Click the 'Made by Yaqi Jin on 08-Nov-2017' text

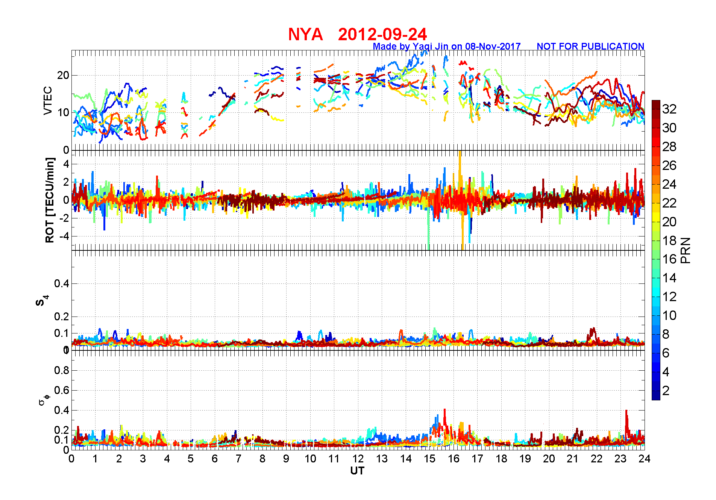click(x=446, y=46)
